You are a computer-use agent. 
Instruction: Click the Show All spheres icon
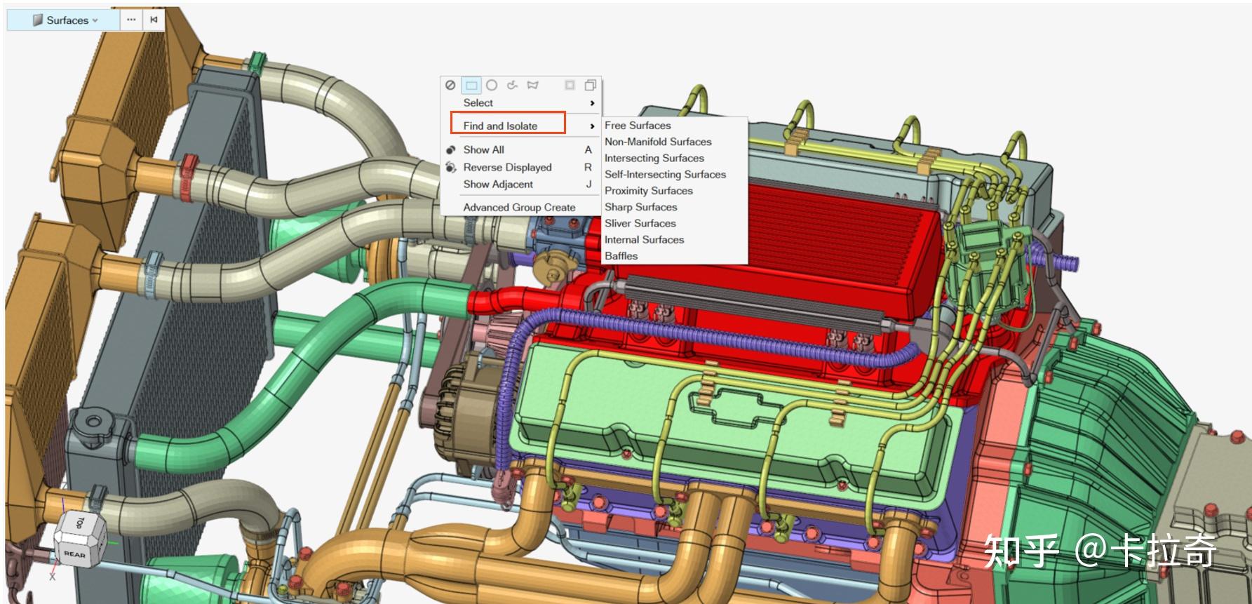pyautogui.click(x=450, y=149)
